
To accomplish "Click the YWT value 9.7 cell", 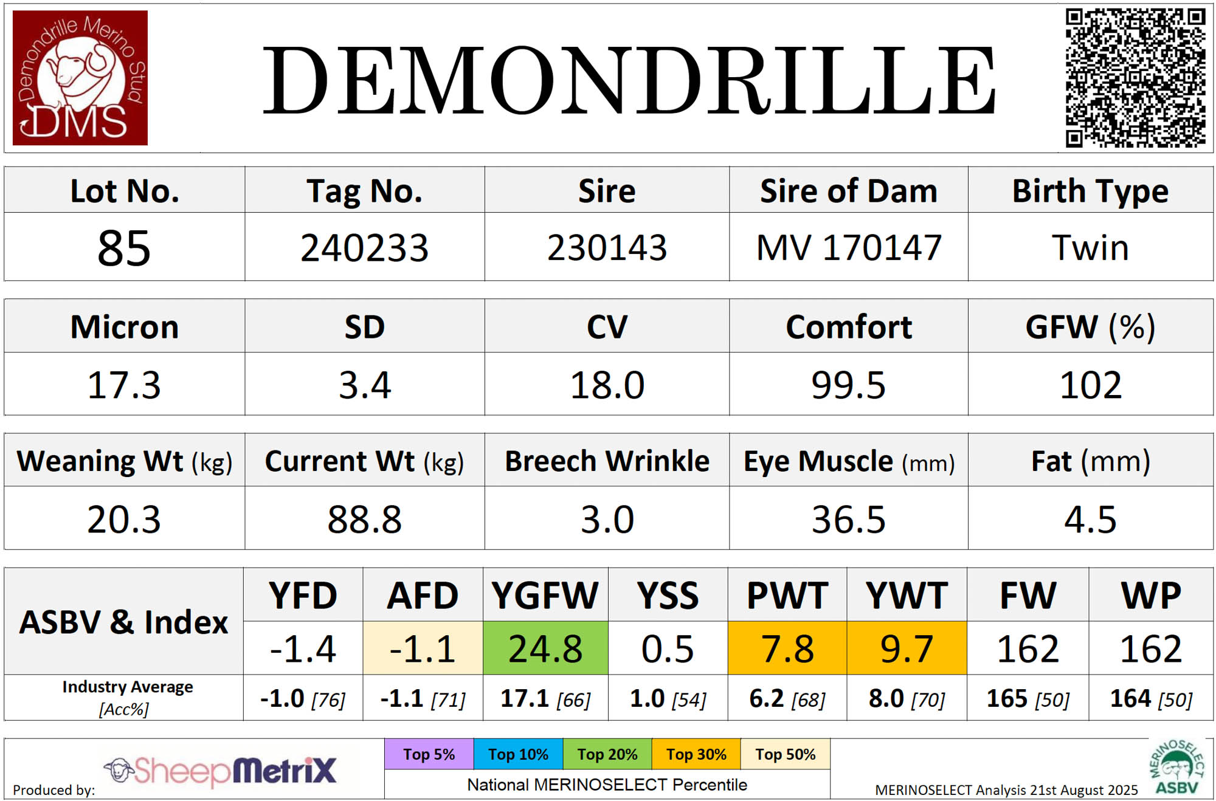I will [907, 648].
